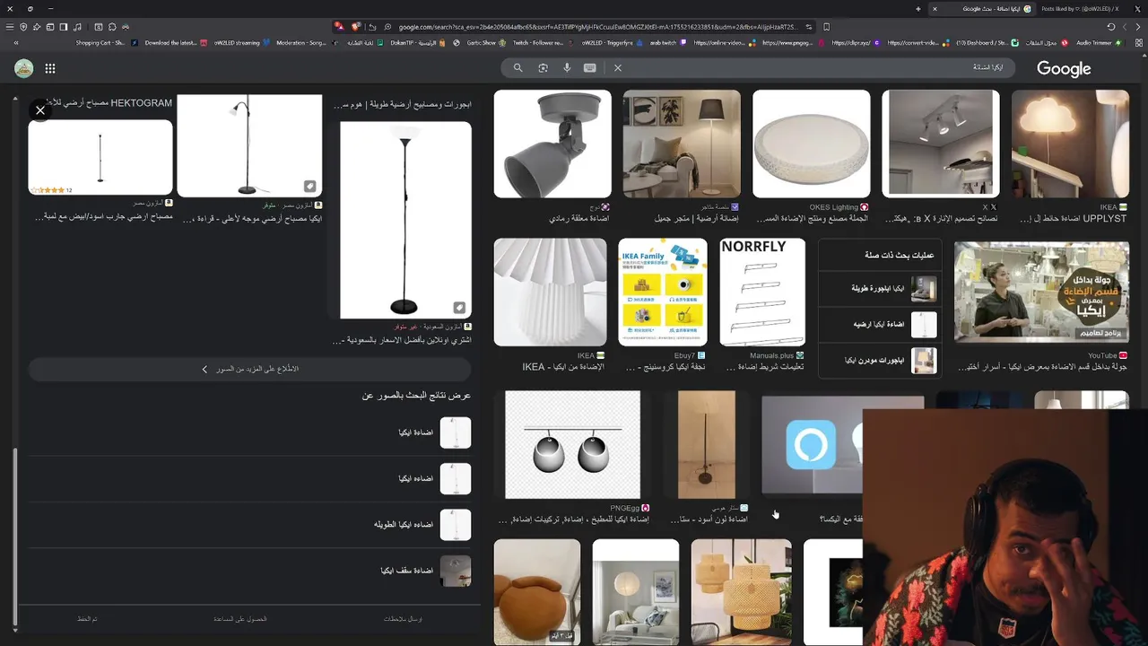Click Lens icon on tall floor lamp image
1148x646 pixels.
[459, 308]
